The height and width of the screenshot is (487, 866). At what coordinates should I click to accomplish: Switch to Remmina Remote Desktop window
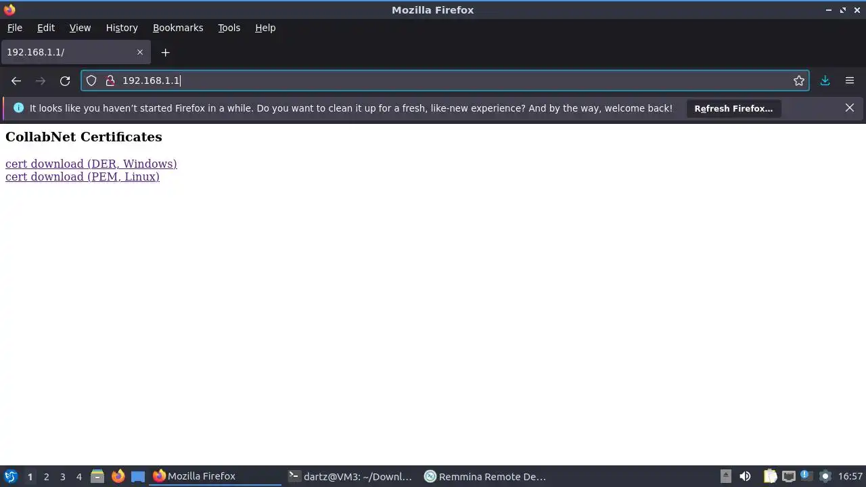coord(486,476)
